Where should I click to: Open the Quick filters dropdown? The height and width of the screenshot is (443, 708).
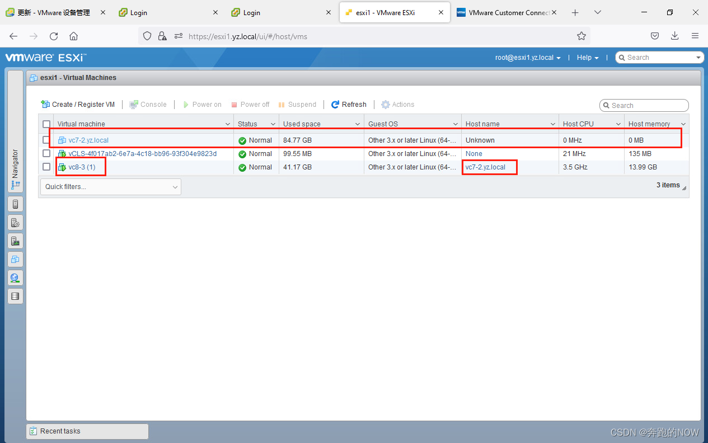(111, 186)
